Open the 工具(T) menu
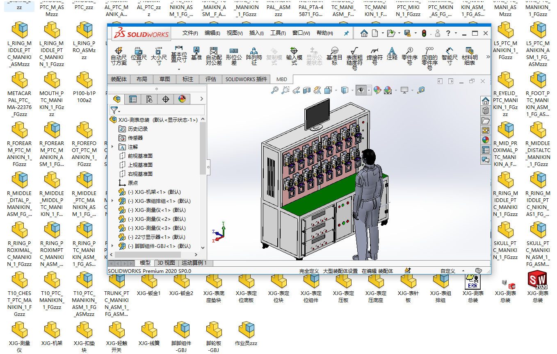Screen dimensions: 557x354 coord(278,33)
